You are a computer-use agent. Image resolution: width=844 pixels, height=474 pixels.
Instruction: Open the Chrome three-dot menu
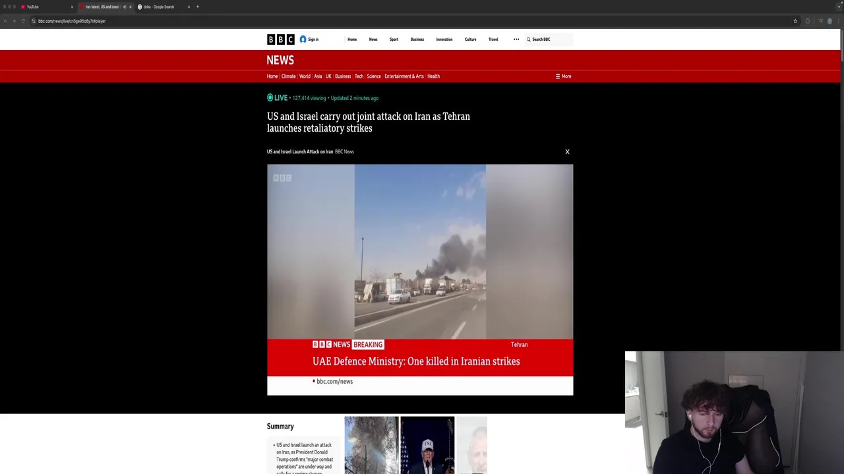click(x=838, y=21)
